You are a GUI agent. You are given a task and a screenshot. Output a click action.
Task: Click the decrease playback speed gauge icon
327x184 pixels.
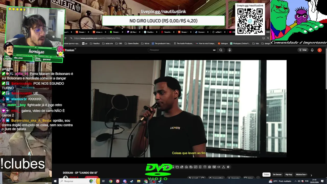tap(182, 167)
